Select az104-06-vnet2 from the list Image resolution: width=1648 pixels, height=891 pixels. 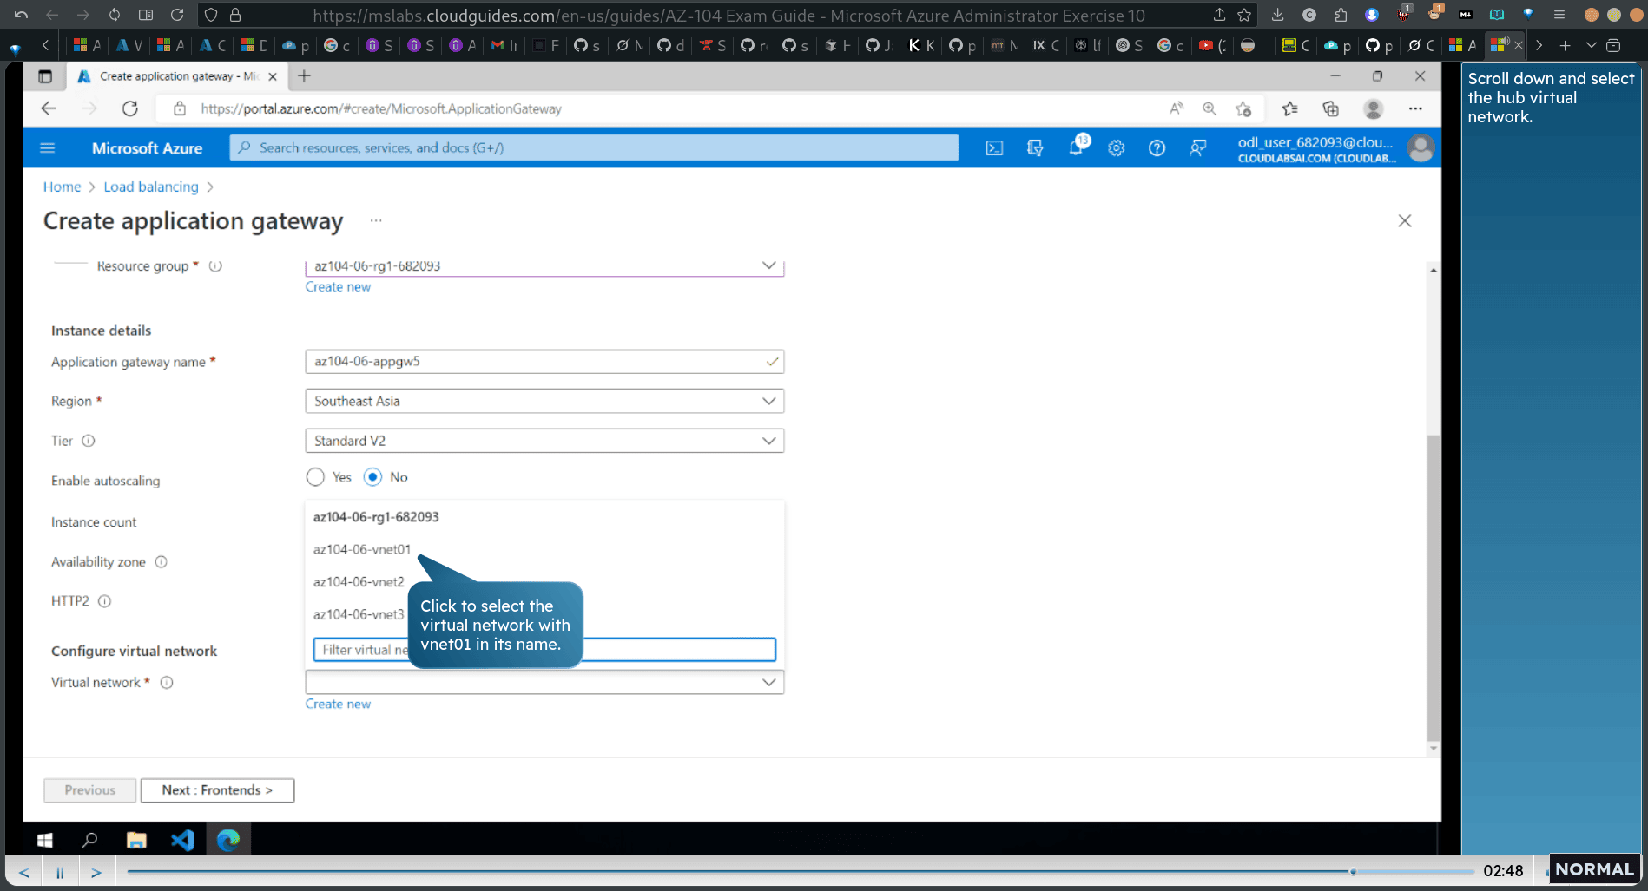(359, 582)
